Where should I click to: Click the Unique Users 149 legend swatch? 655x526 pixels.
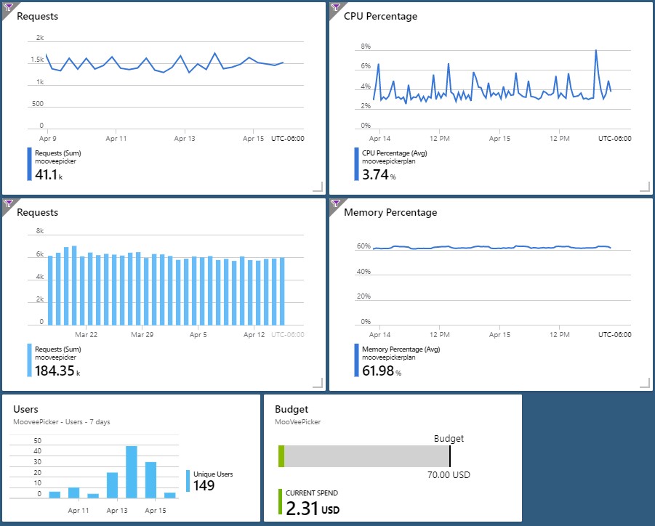pyautogui.click(x=188, y=481)
